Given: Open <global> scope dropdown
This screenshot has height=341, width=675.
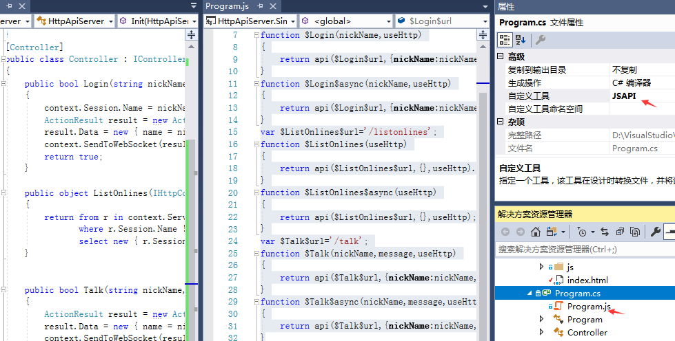Looking at the screenshot, I should 389,21.
